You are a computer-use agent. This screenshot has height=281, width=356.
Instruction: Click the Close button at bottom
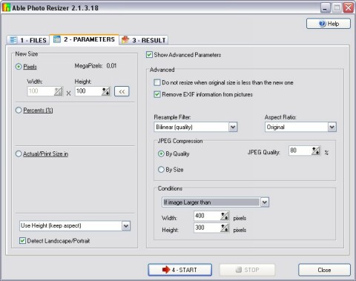(324, 270)
